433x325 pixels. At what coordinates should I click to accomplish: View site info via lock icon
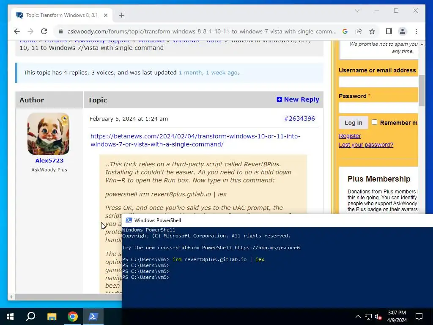61,31
